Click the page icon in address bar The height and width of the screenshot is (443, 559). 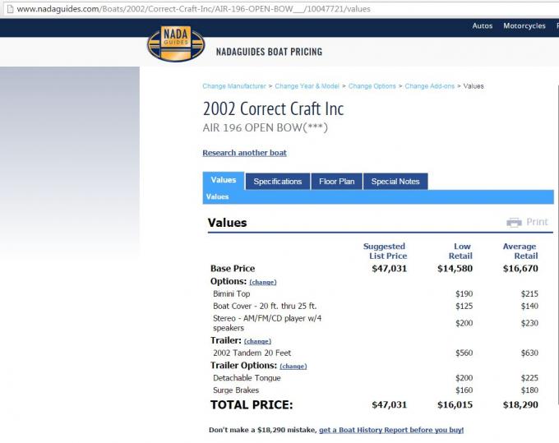point(7,9)
